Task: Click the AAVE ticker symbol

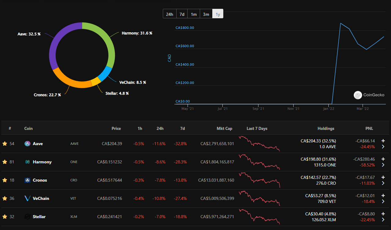Action: [74, 144]
